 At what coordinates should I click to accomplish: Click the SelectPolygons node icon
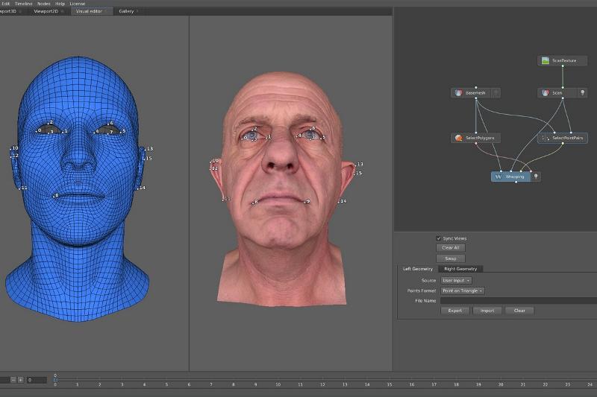click(459, 138)
